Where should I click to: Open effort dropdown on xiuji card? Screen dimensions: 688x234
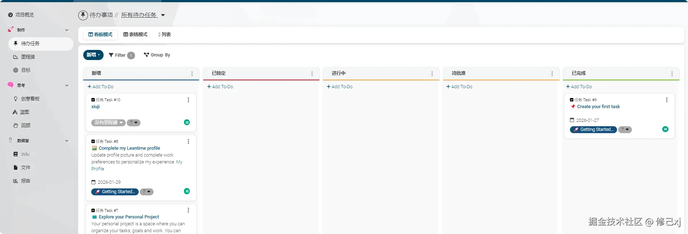pos(134,123)
